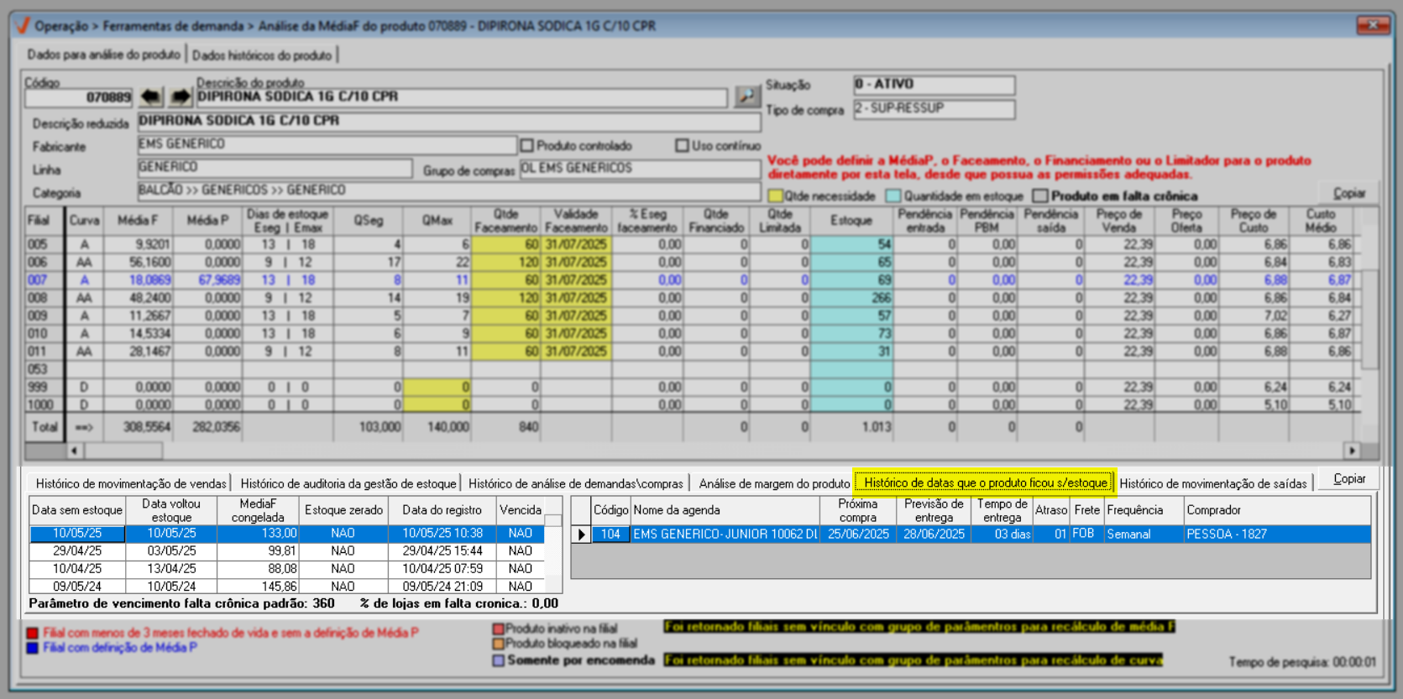Open Histórico de datas que o produto ficou s/estoque tab
This screenshot has height=699, width=1403.
pos(986,483)
